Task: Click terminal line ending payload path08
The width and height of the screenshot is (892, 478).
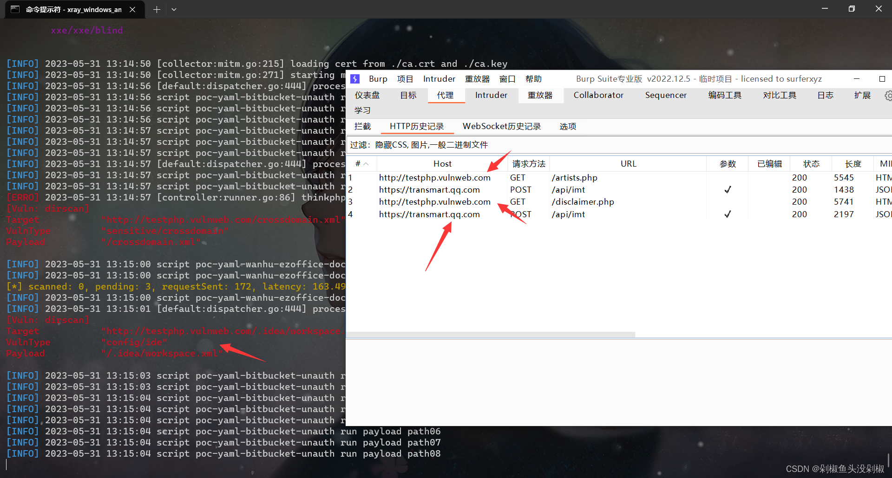Action: (x=223, y=453)
